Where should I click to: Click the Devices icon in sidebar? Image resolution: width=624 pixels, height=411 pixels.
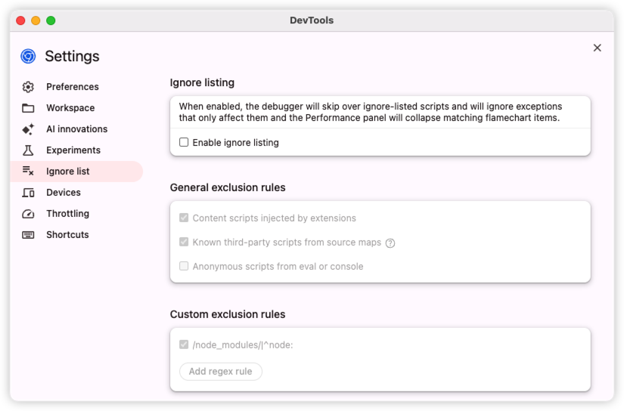(28, 193)
